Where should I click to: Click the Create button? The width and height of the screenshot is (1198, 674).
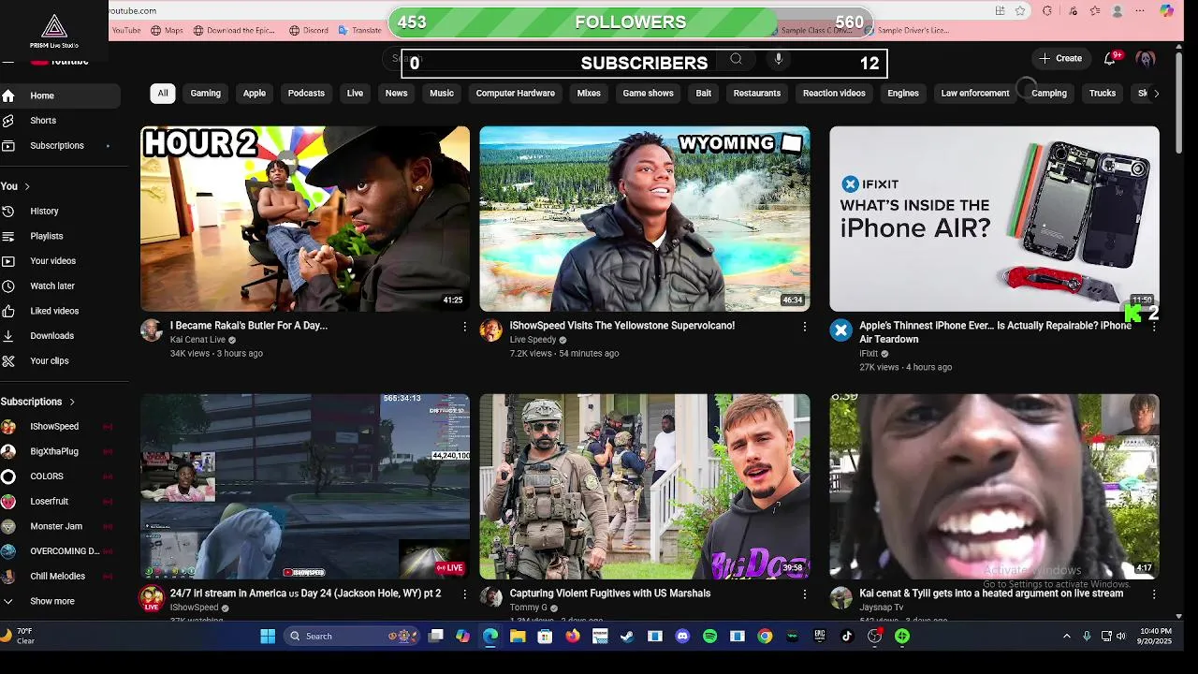tap(1060, 58)
